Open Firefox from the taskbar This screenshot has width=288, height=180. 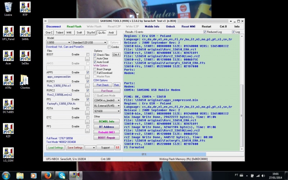tap(48, 176)
